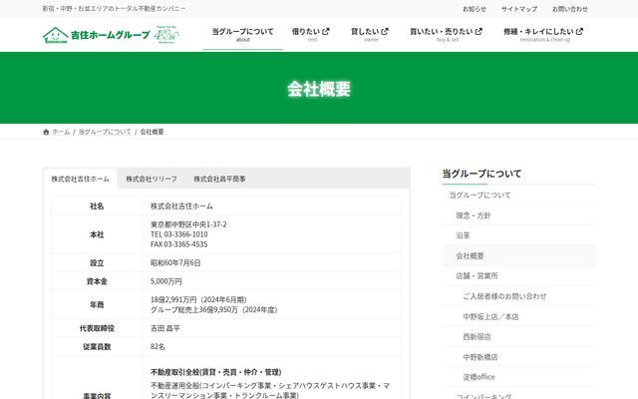638x399 pixels.
Task: Click the 資本金 row label
Action: point(97,281)
